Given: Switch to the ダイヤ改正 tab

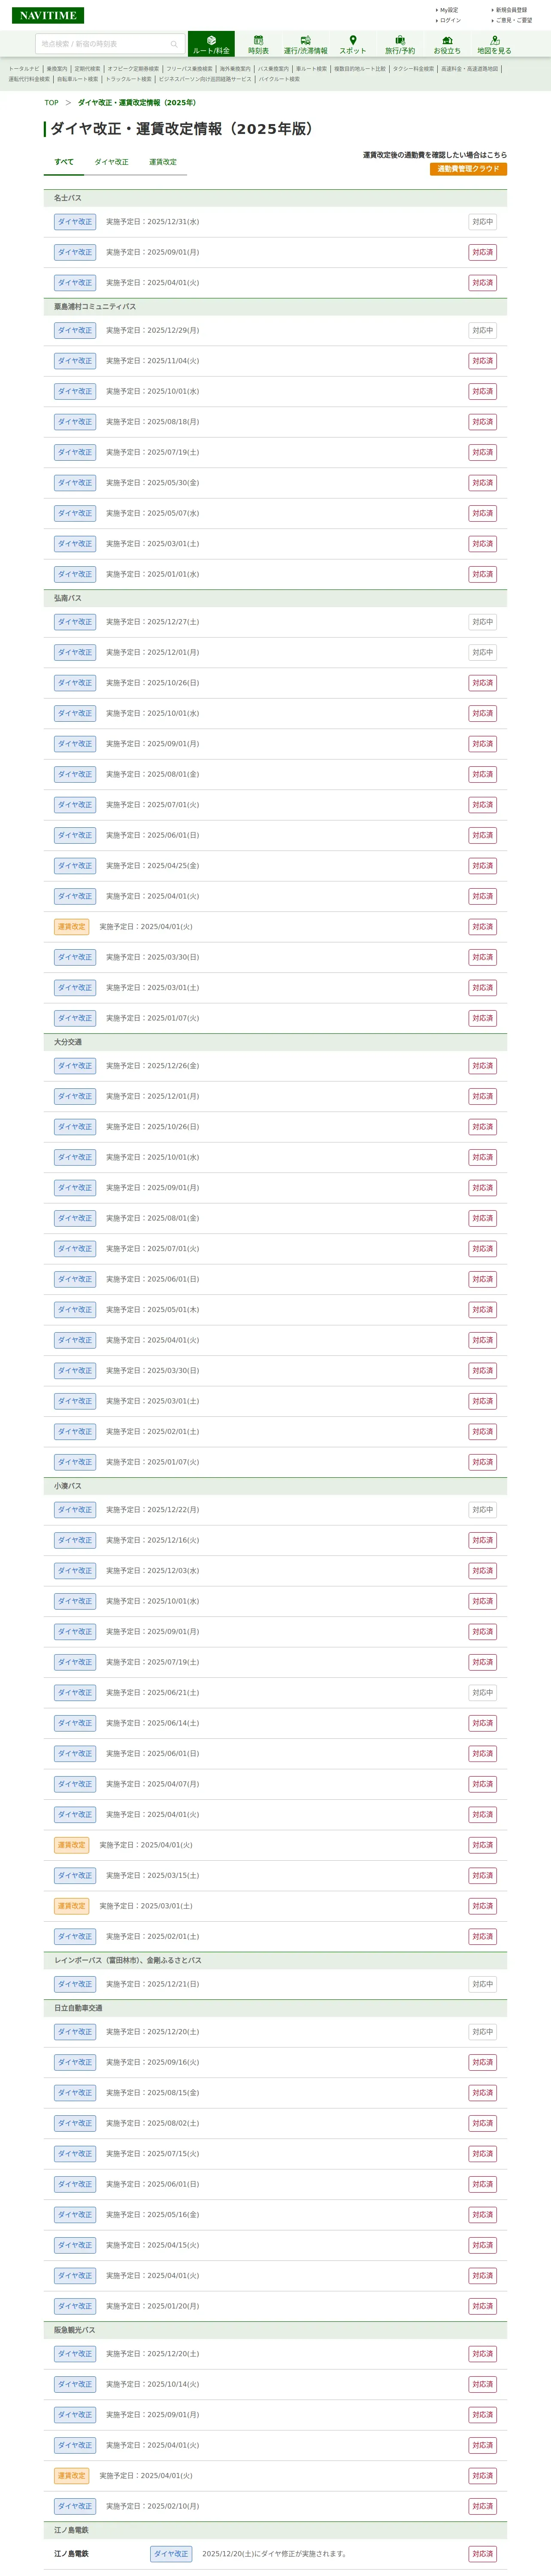Looking at the screenshot, I should [x=111, y=162].
